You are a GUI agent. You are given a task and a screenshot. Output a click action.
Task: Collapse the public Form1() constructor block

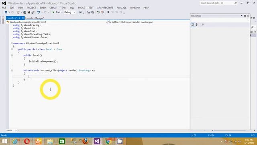click(x=12, y=56)
